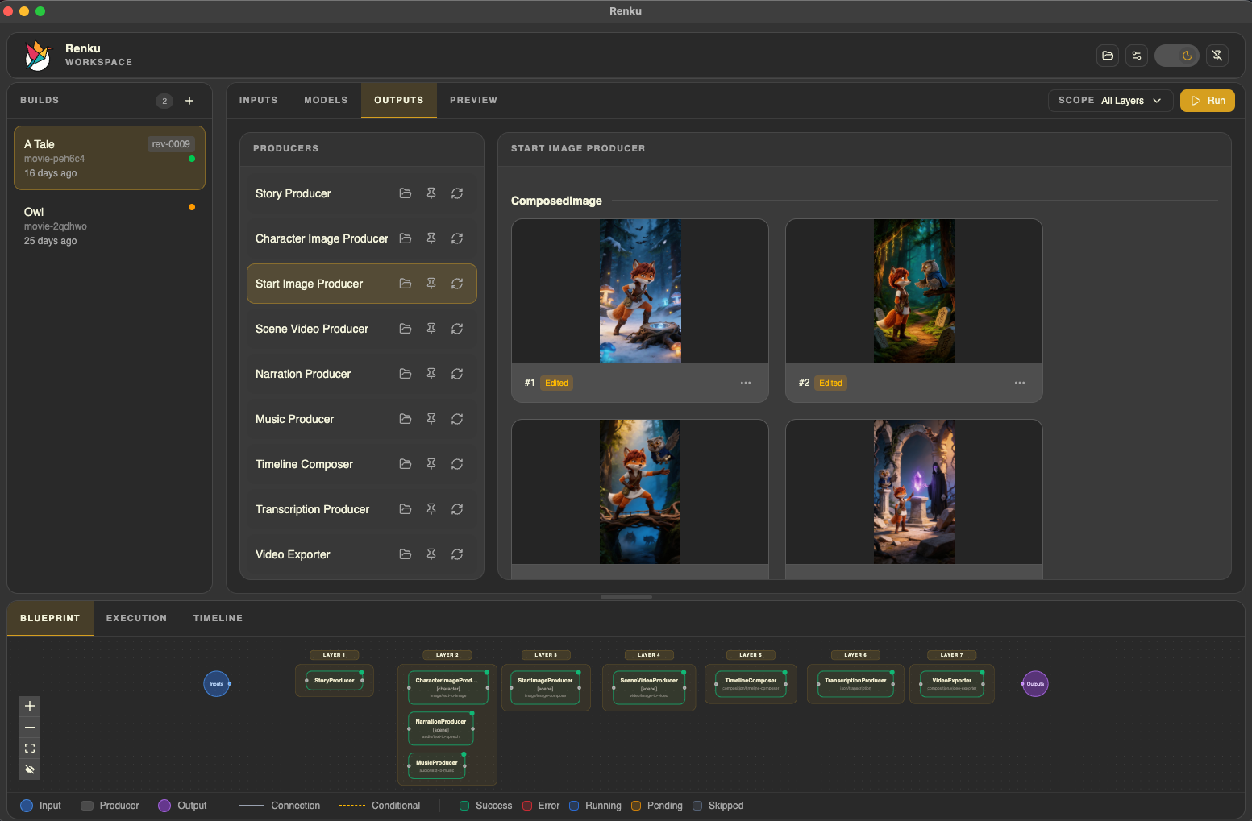Viewport: 1252px width, 821px height.
Task: Open the workspace folder icon in header
Action: 1108,56
